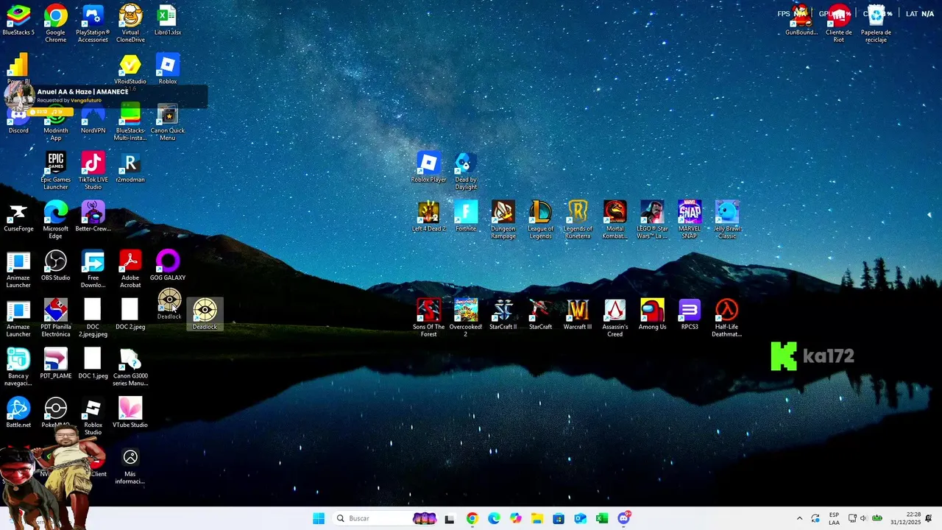Select the Overcooked! 2 shortcut
Screen dimensions: 942x530
(x=466, y=318)
